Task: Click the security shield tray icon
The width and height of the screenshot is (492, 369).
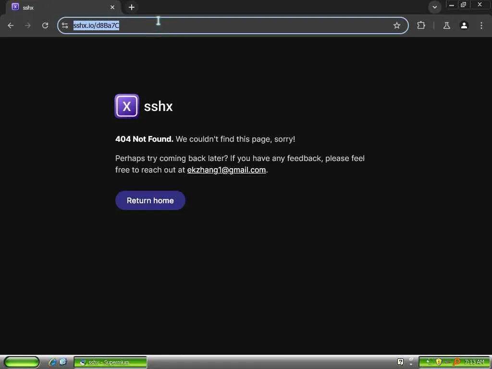Action: click(439, 362)
